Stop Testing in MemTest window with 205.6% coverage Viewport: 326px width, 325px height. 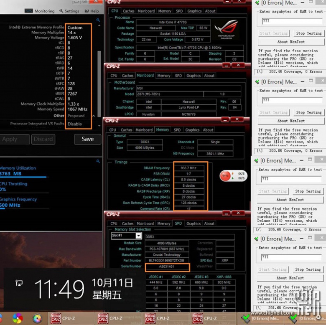pos(308,191)
